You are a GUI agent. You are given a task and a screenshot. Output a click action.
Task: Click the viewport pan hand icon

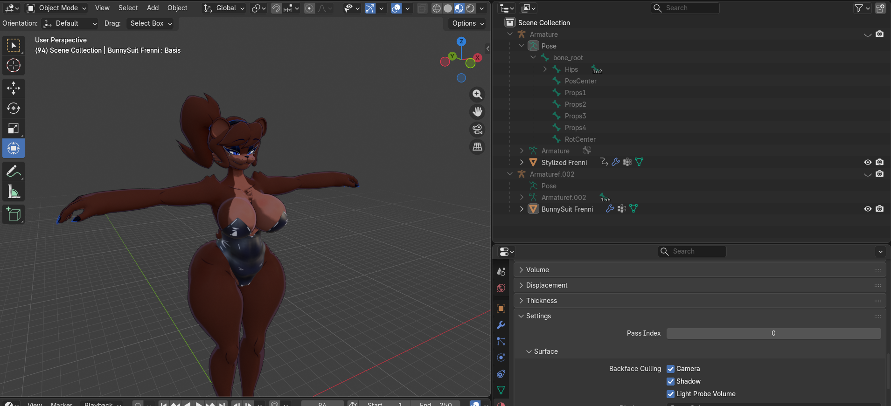click(x=477, y=112)
